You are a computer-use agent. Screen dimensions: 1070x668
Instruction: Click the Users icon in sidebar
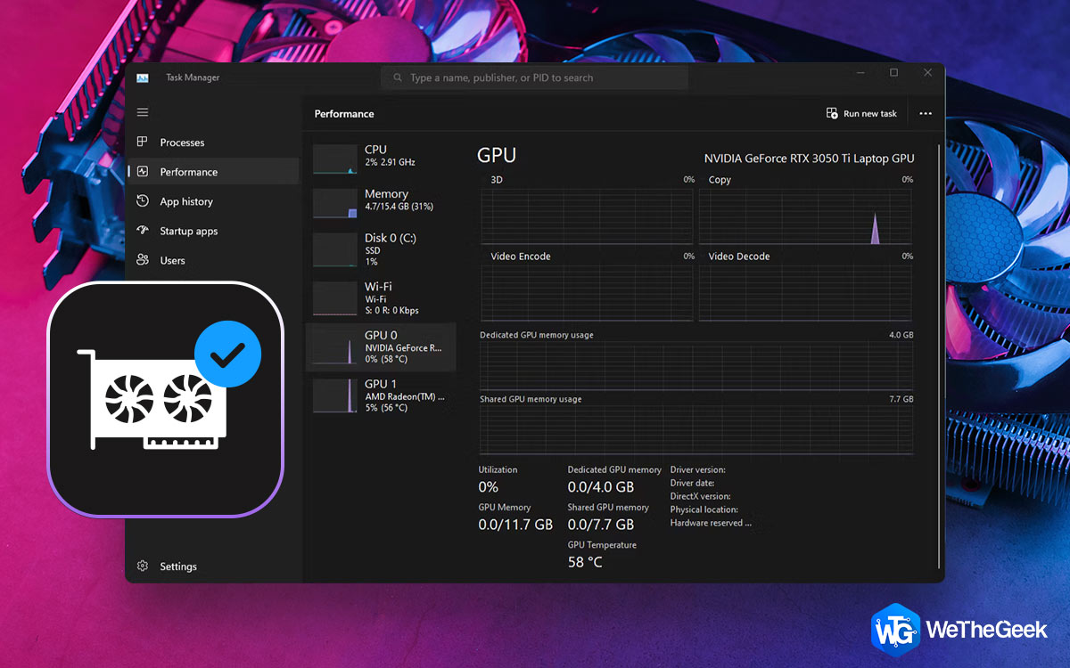[143, 260]
